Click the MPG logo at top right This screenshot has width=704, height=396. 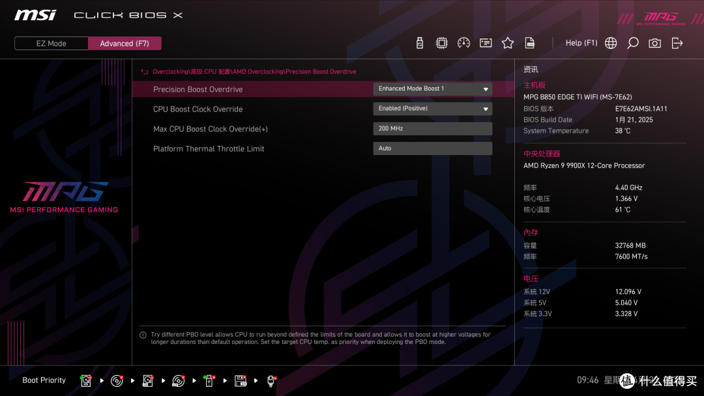[660, 18]
